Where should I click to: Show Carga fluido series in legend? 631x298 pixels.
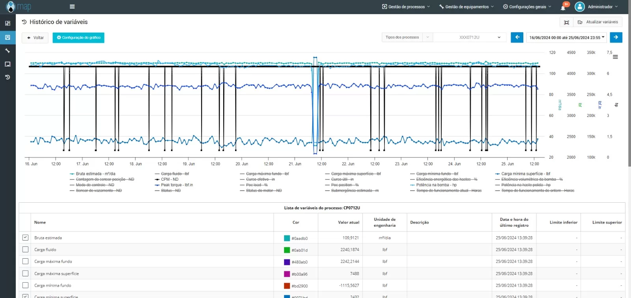pos(172,174)
